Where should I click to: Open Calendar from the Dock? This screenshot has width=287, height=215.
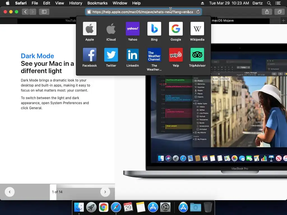tap(128, 207)
